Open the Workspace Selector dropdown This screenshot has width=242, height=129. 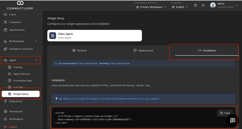pyautogui.click(x=151, y=7)
